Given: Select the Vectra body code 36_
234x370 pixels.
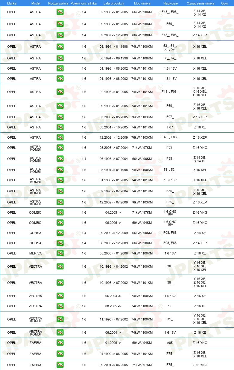Looking at the screenshot, I should [170, 266].
